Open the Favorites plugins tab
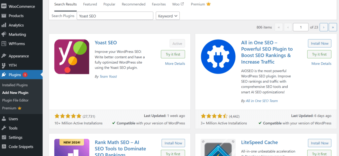 159,4
